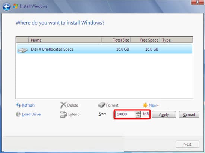This screenshot has width=205, height=153.
Task: Click the Load Driver disc icon
Action: click(x=18, y=114)
